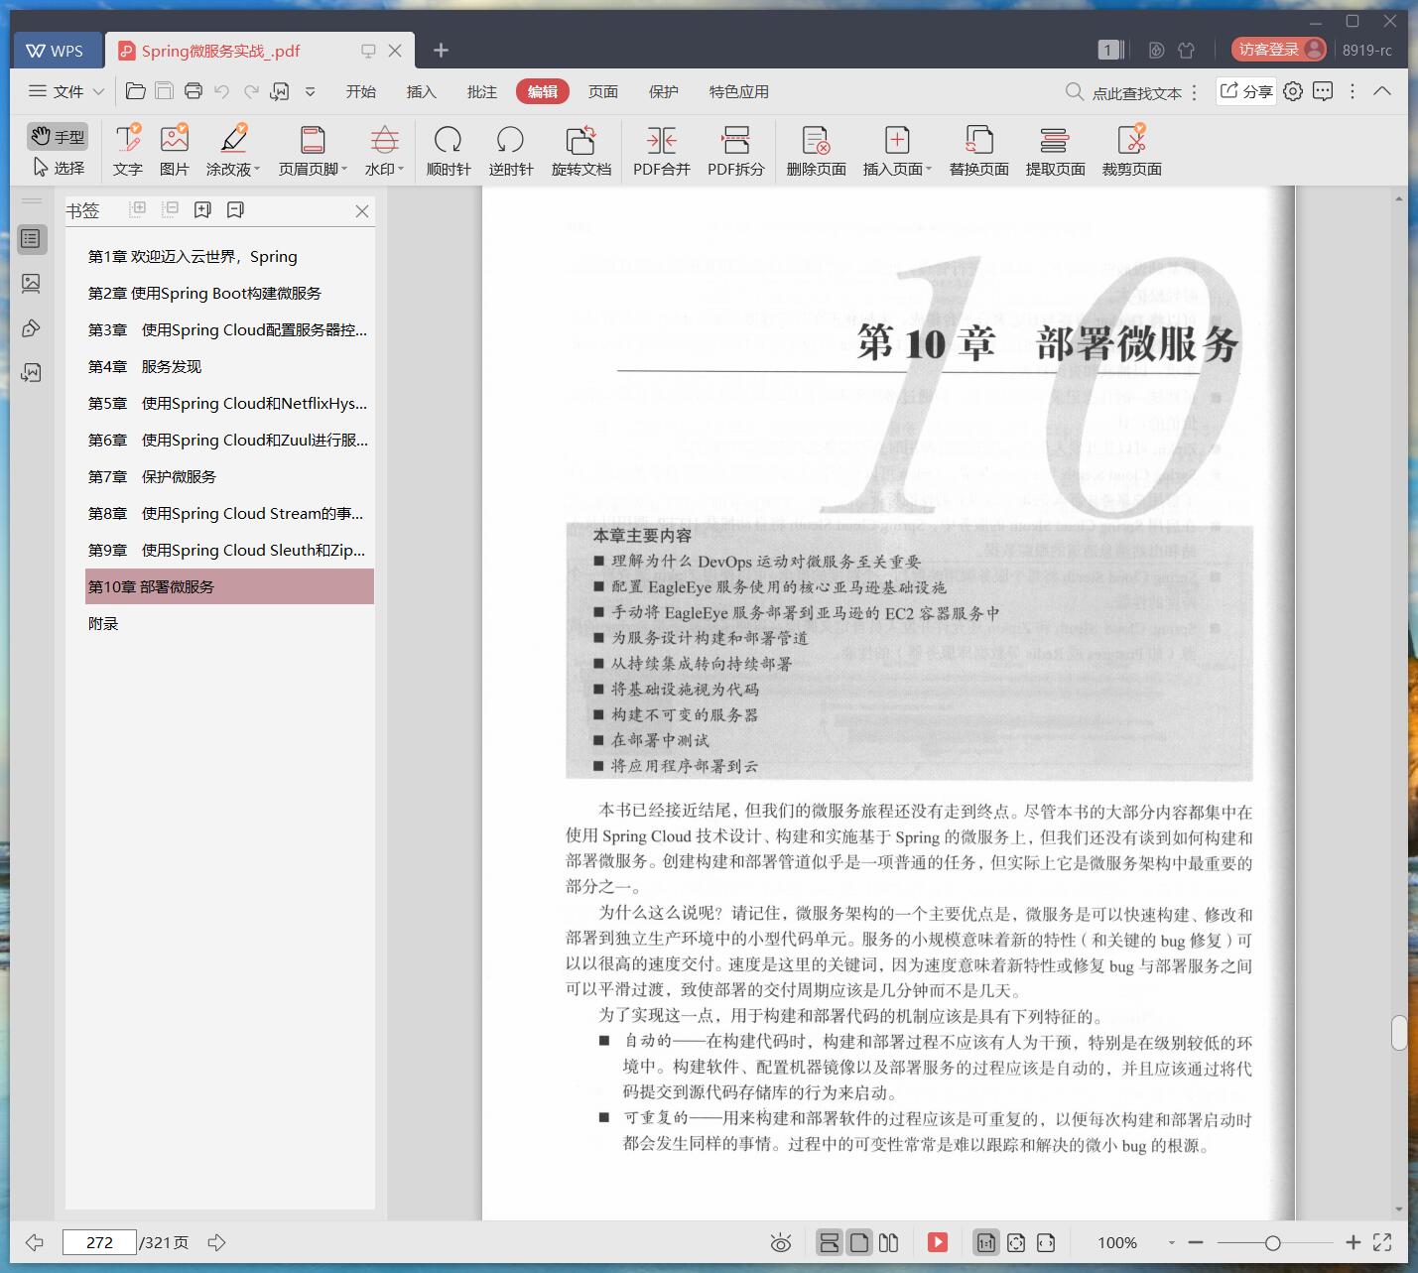This screenshot has height=1273, width=1418.
Task: Go to the previous page arrow
Action: pyautogui.click(x=35, y=1242)
